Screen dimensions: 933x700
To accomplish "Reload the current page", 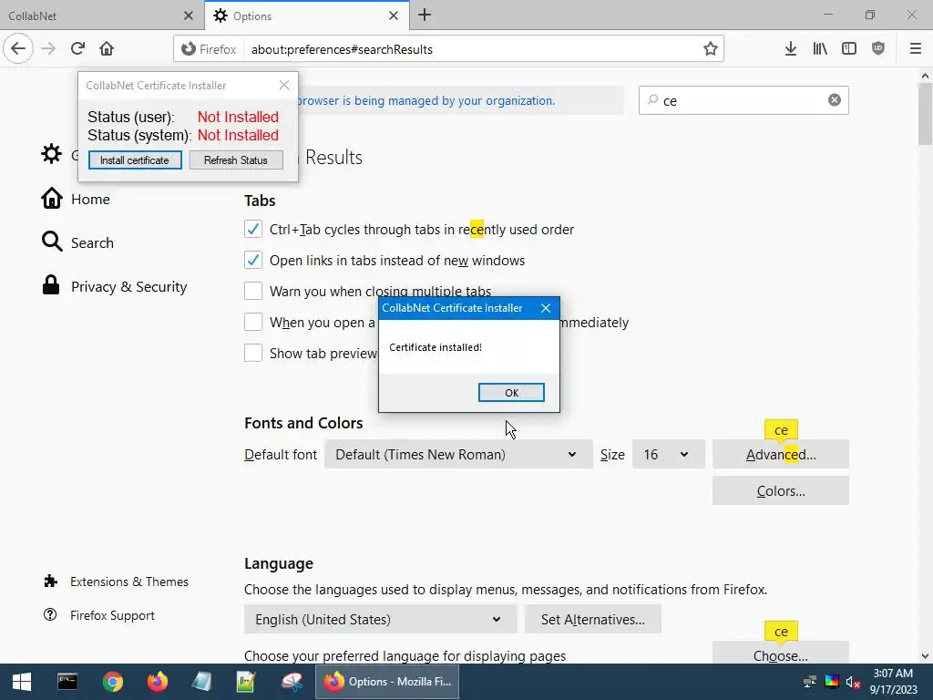I will coord(77,48).
